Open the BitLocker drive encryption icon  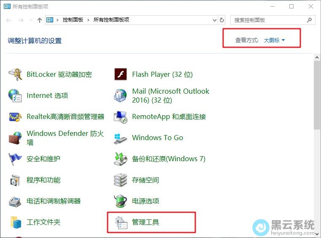15,74
